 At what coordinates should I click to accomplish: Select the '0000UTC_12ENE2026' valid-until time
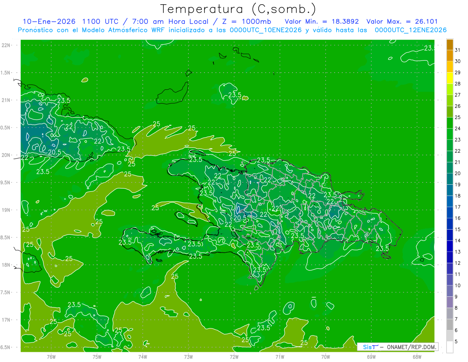(x=411, y=30)
